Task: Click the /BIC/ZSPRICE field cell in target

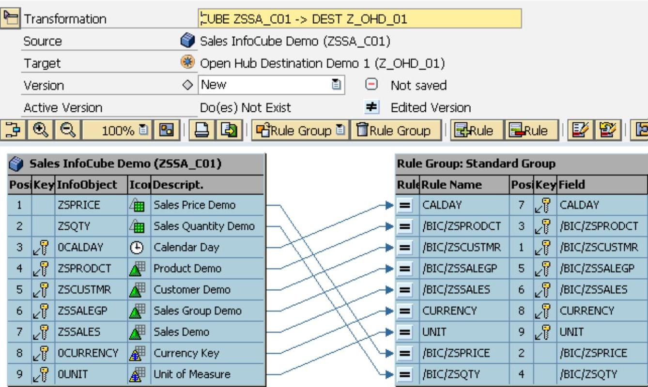Action: click(x=602, y=353)
